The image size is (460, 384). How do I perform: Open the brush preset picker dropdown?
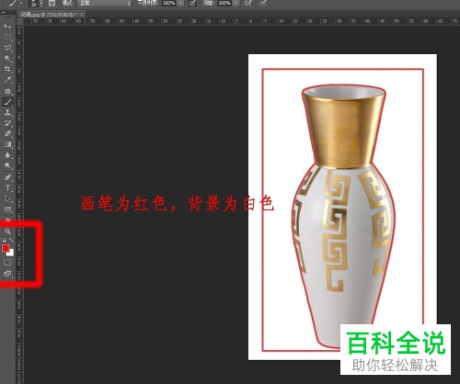(41, 4)
